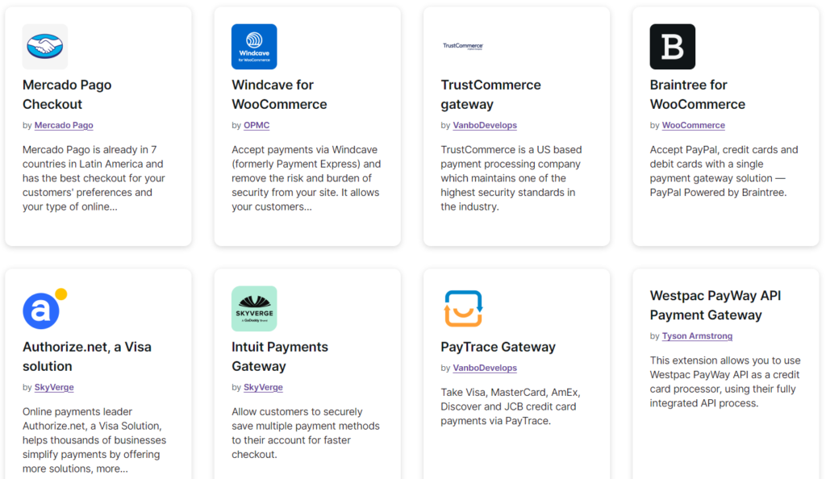Click the TrustCommerce logo image
826x479 pixels.
click(x=463, y=46)
